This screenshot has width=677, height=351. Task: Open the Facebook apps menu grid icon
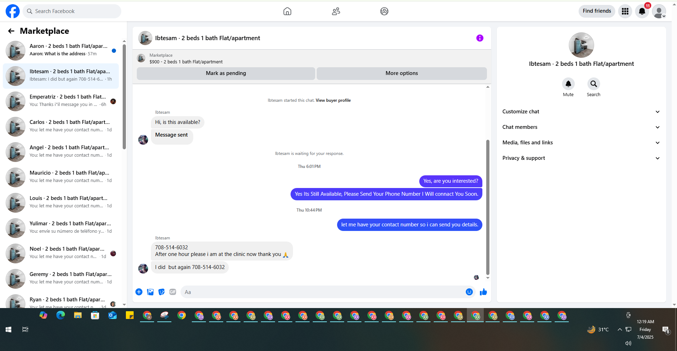point(625,11)
